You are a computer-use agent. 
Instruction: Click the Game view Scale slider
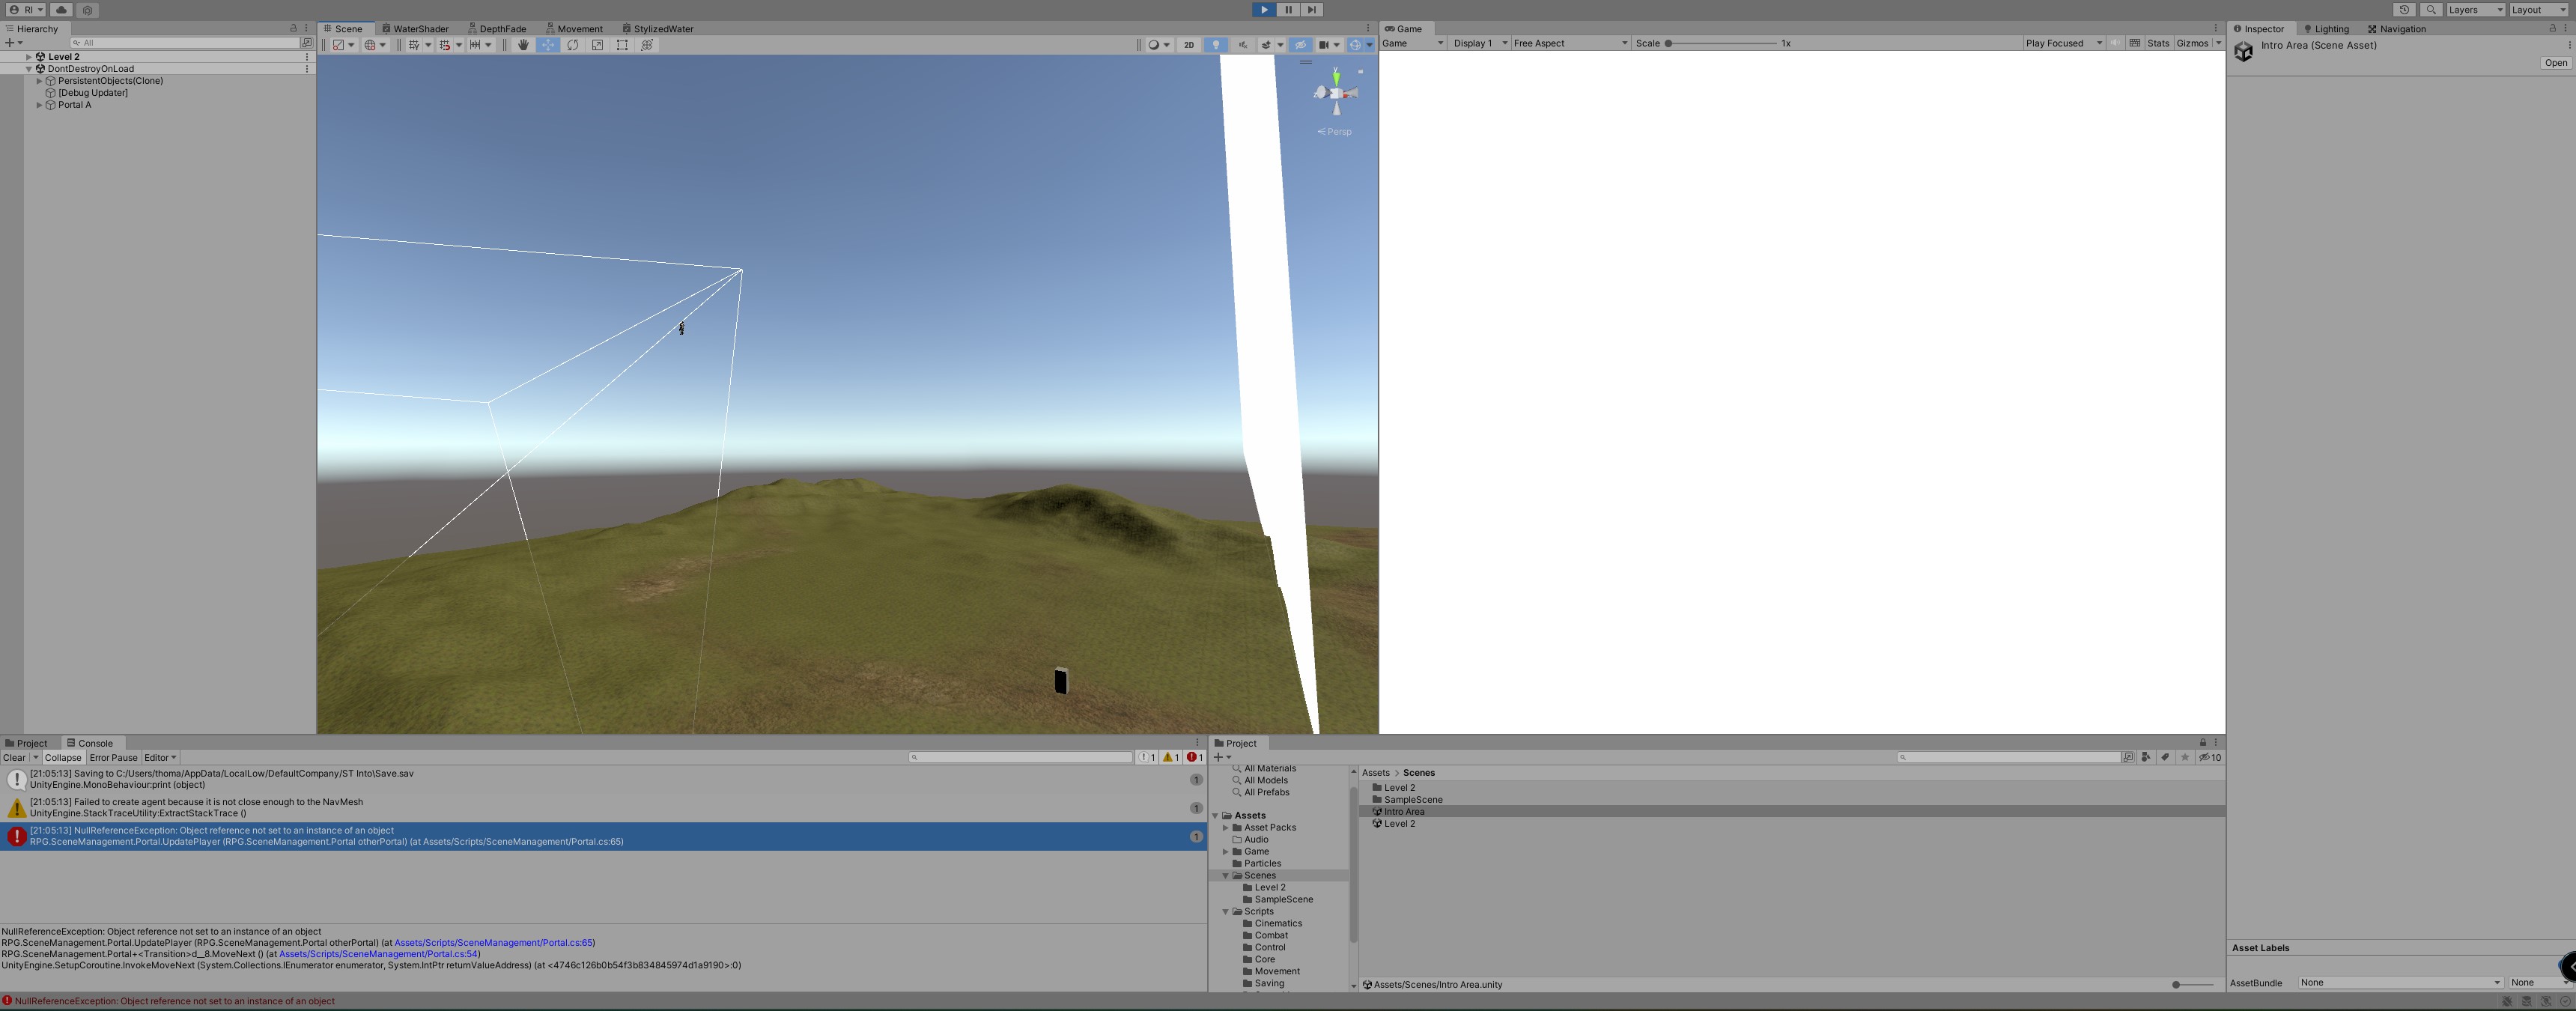coord(1720,44)
